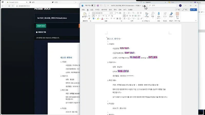This screenshot has height=115, width=205.
Task: Open highlight color dropdown arrow
Action: click(100, 18)
